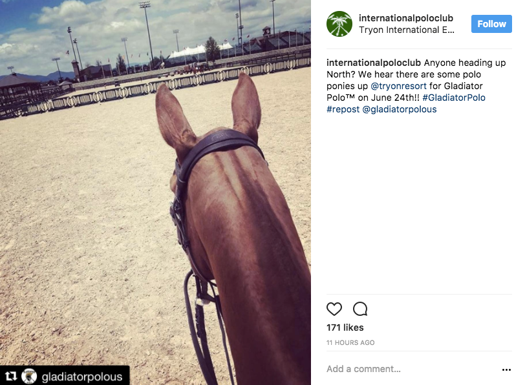The width and height of the screenshot is (525, 385).
Task: Open the comment bubble icon
Action: click(x=360, y=309)
